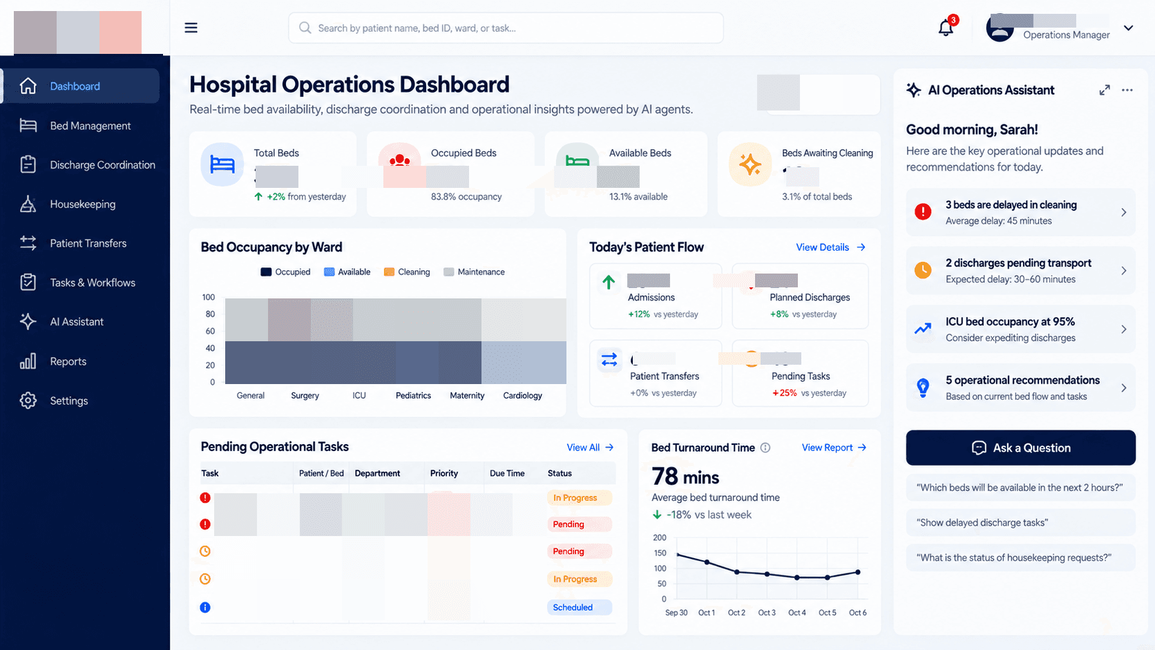The height and width of the screenshot is (650, 1155).
Task: Follow the View All link for pending tasks
Action: click(x=590, y=448)
